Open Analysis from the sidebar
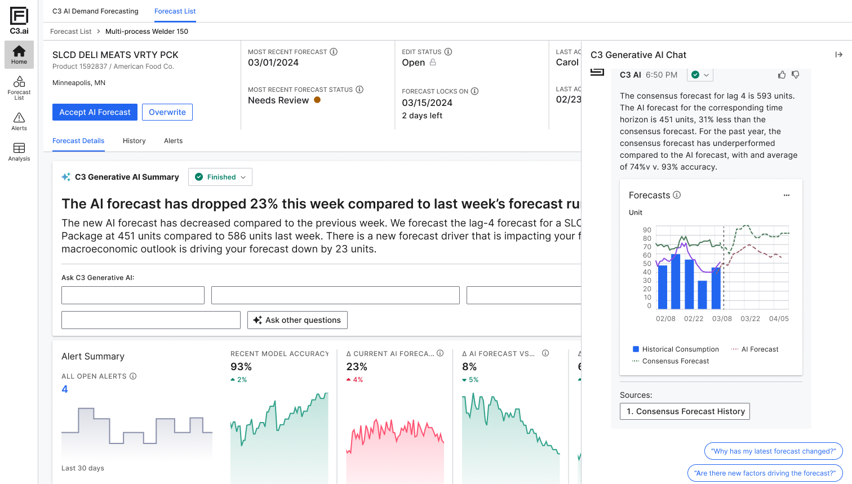The width and height of the screenshot is (852, 484). pos(19,152)
